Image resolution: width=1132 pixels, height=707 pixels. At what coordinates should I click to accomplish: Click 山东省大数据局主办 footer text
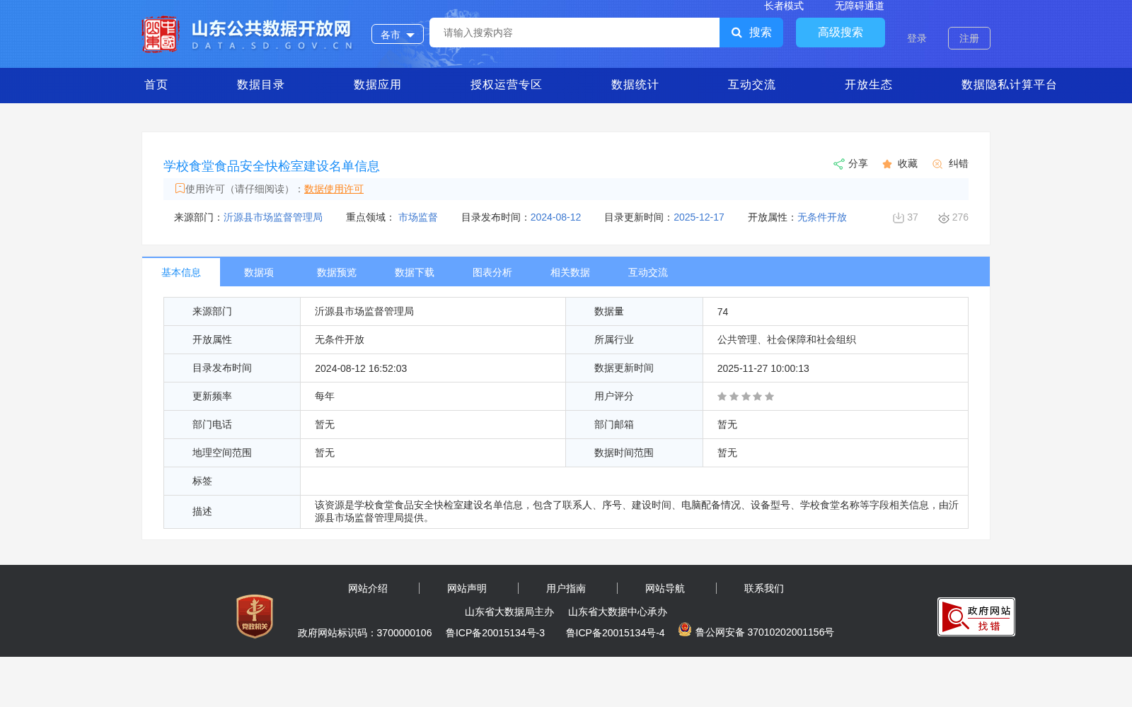[x=509, y=612]
